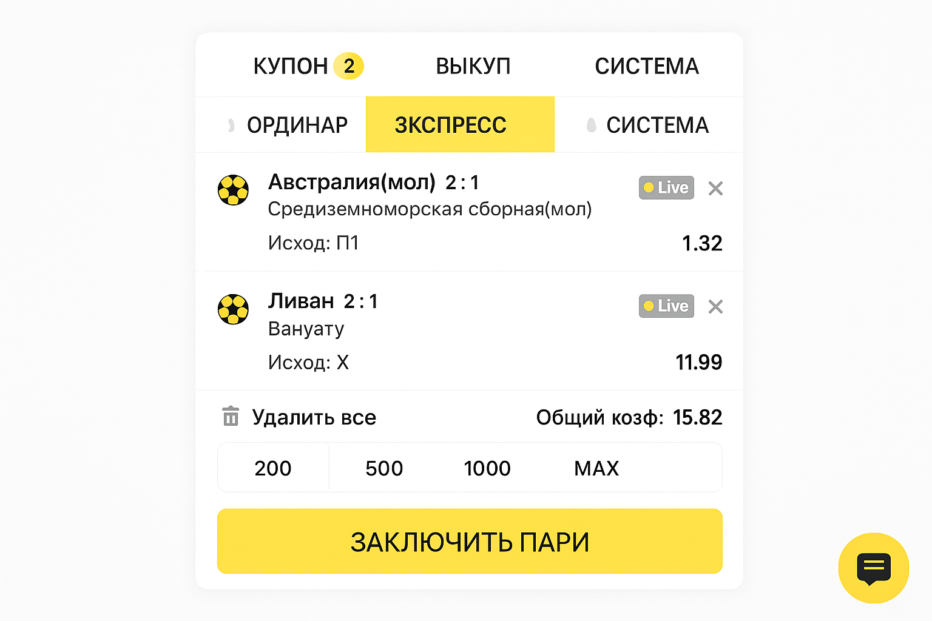Click the football icon beside Ливан
This screenshot has width=932, height=621.
[233, 309]
